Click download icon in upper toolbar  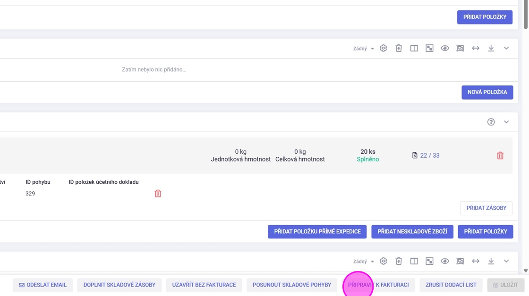tap(491, 48)
